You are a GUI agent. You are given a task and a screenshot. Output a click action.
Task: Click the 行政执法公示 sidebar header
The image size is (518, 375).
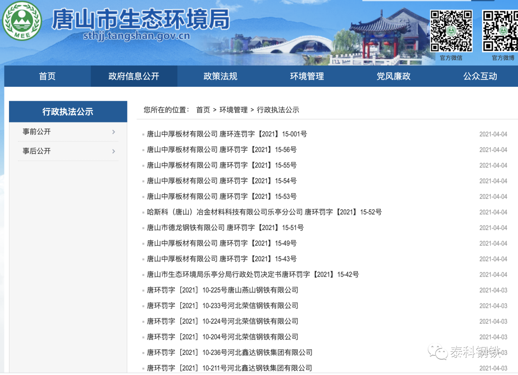68,111
